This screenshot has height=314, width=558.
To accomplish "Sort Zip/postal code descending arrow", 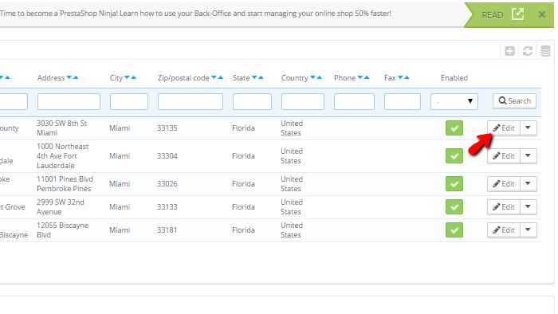I will [214, 77].
